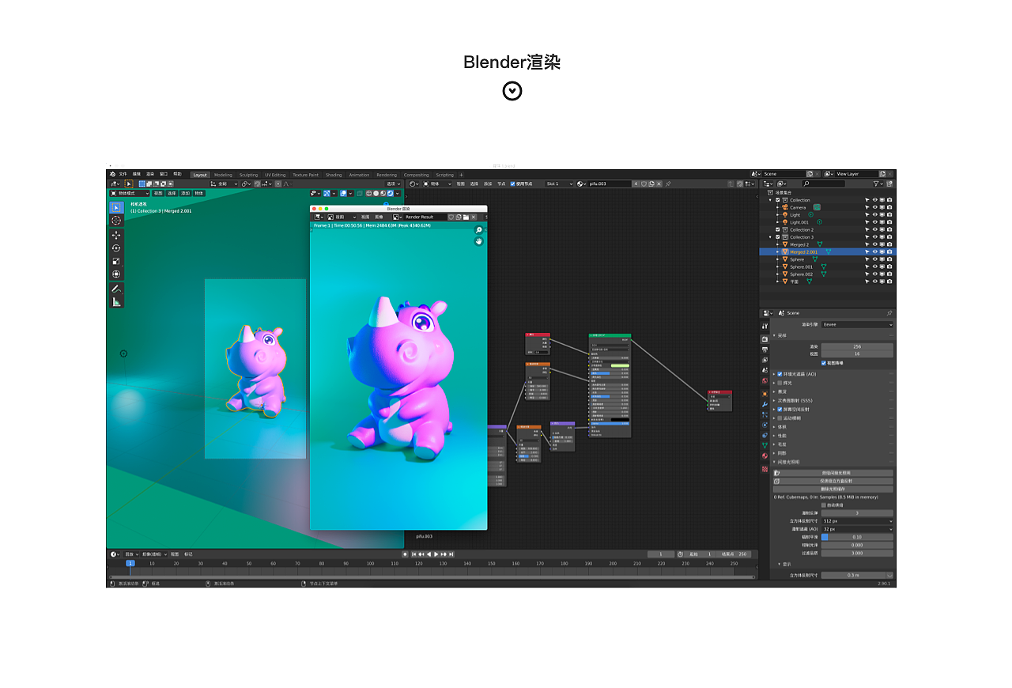Open the Texture checker properties tab icon
1012x688 pixels.
(x=765, y=469)
